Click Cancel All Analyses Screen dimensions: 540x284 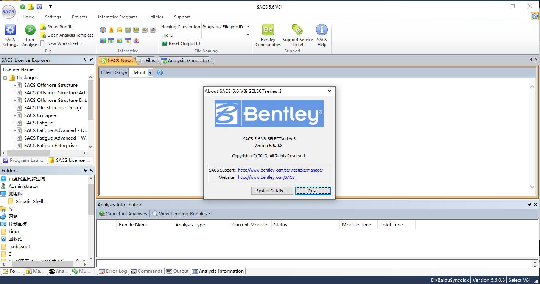pyautogui.click(x=123, y=214)
